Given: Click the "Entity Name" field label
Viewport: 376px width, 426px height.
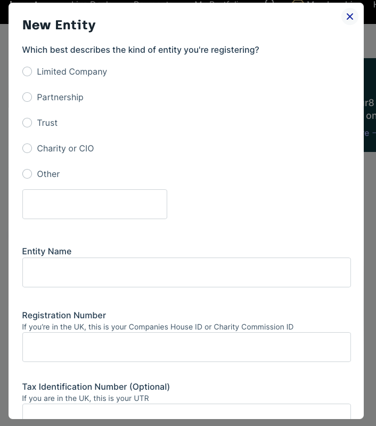Looking at the screenshot, I should [x=47, y=251].
